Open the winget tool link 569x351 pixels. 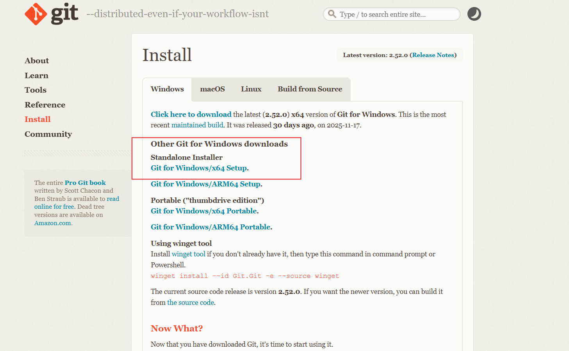tap(188, 254)
